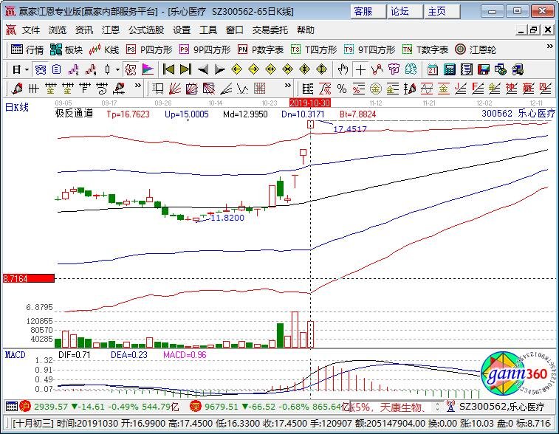Open the 板块 sector view
Viewport: 559px width, 434px height.
66,49
